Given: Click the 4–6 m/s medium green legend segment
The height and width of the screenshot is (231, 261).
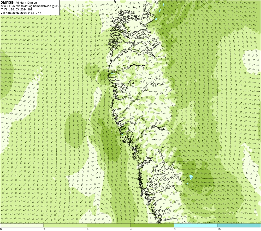Looking at the screenshot, I should [x=109, y=225].
